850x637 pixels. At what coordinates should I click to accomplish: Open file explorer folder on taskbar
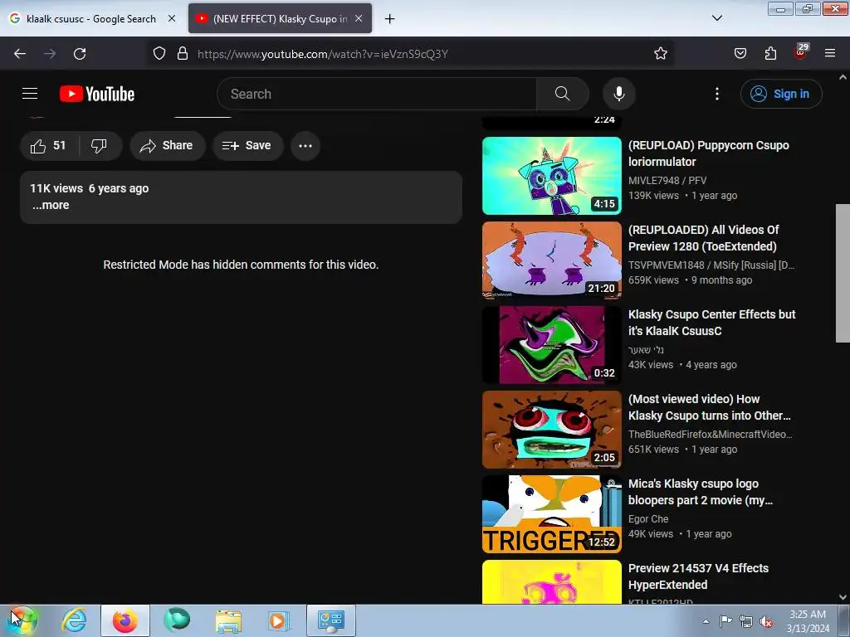click(x=228, y=620)
